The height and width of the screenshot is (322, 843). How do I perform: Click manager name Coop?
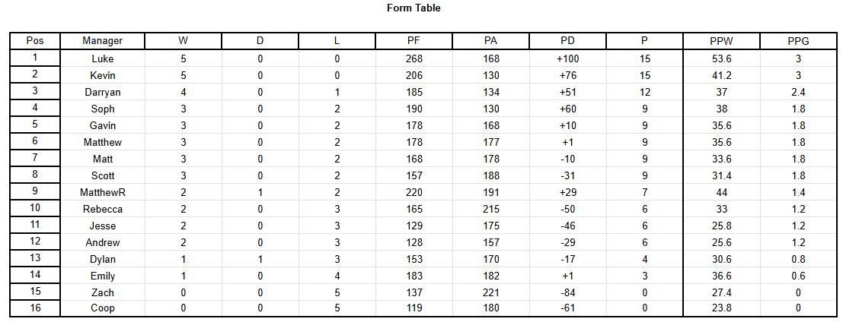[x=102, y=308]
